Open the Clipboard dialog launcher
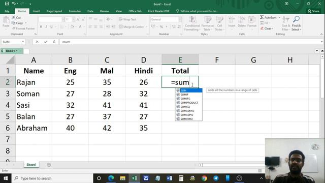This screenshot has height=183, width=325. 36,34
